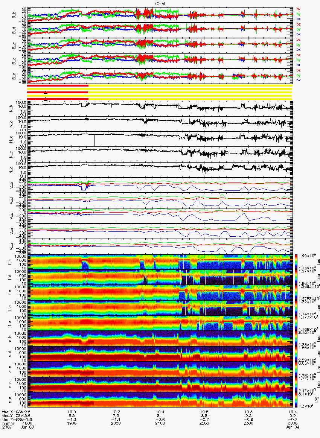Click the e_b color scale bar
Screen dimensions: 320x438
(x=297, y=339)
